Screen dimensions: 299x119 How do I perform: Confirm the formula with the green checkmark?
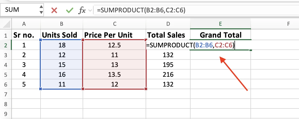tap(70, 10)
